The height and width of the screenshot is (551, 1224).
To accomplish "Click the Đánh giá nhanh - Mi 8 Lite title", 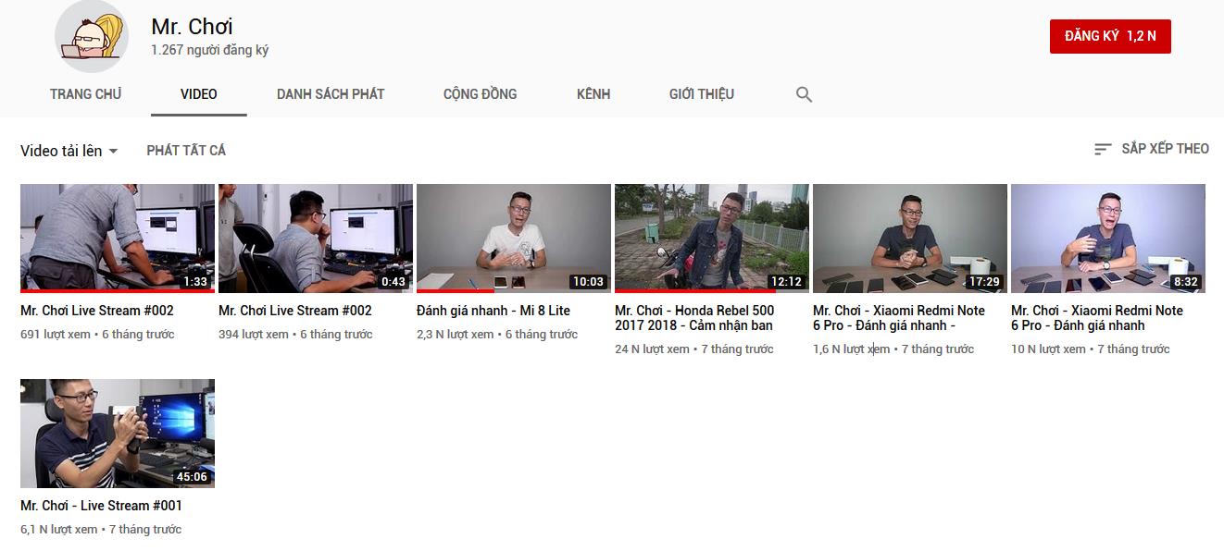I will 493,311.
